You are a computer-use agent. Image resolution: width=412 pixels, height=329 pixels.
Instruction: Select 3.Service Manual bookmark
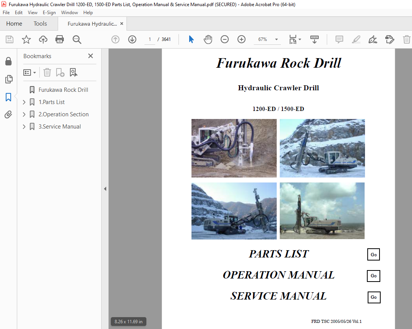point(60,127)
